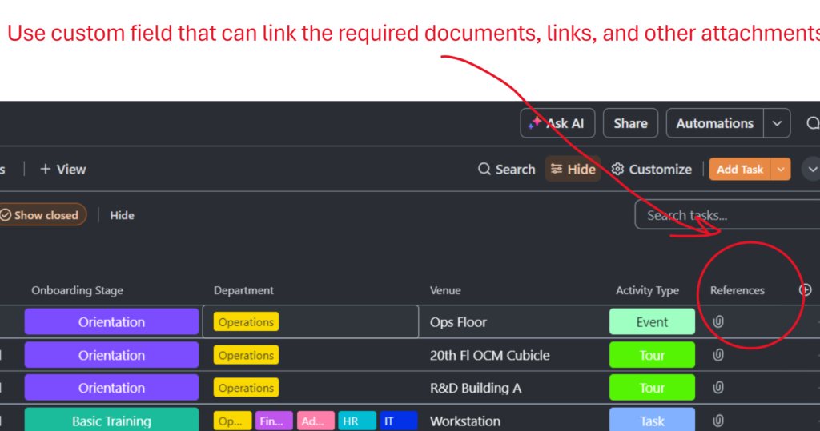Open Ask AI assistant

557,123
